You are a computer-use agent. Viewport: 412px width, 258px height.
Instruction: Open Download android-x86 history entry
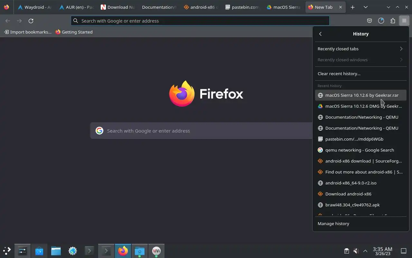click(x=360, y=194)
